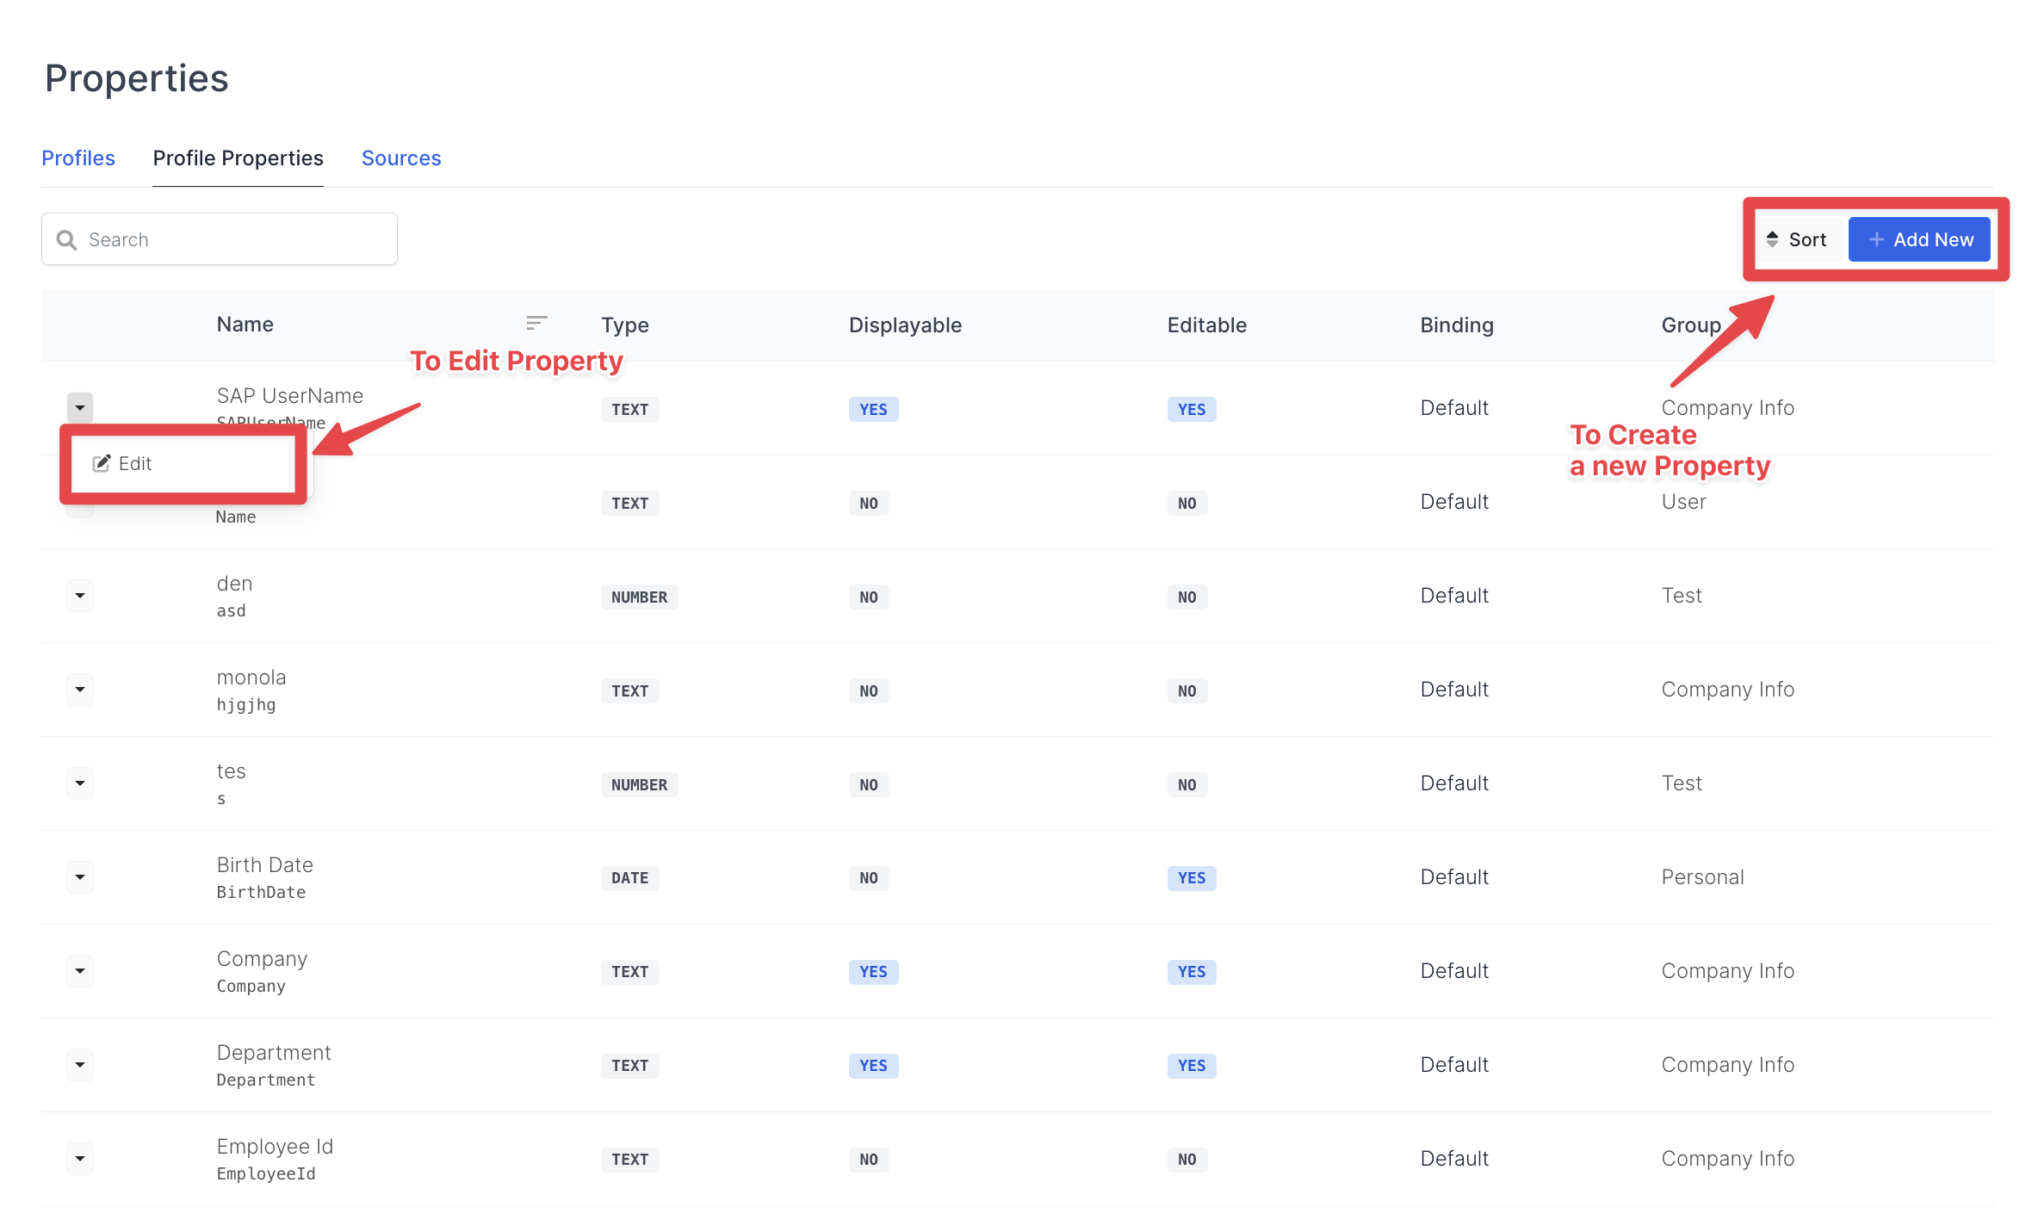The width and height of the screenshot is (2032, 1207).
Task: Expand actions dropdown for den property
Action: [x=80, y=596]
